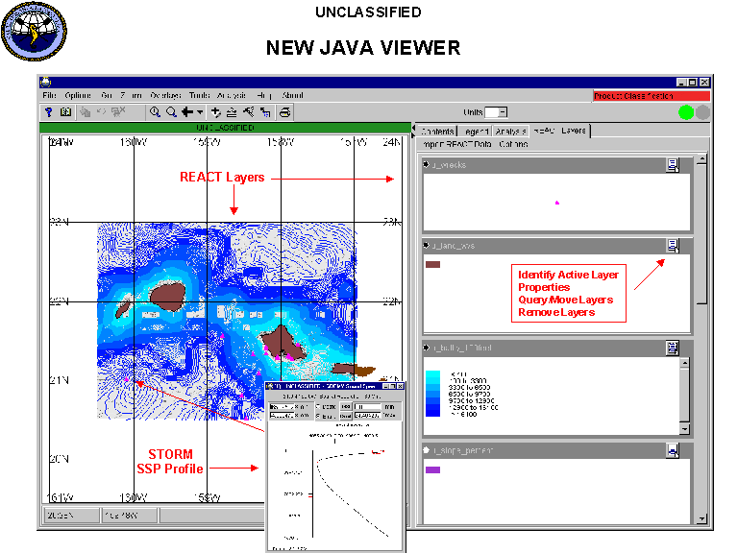Viewport: 738px width, 553px height.
Task: Open properties icon for u_land_wvs layer
Action: coord(673,246)
